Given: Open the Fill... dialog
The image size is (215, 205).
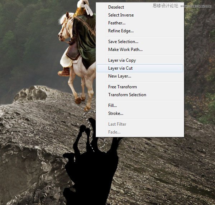Looking at the screenshot, I should click(x=140, y=106).
